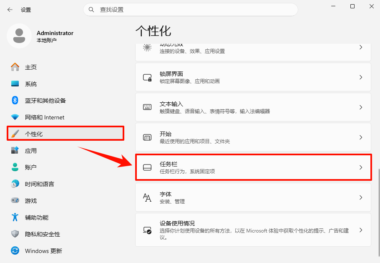380x263 pixels.
Task: Click the 开始 start menu icon
Action: [x=147, y=137]
